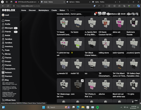The image size is (141, 110).
Task: Open the Home navigation menu
Action: coord(23,10)
